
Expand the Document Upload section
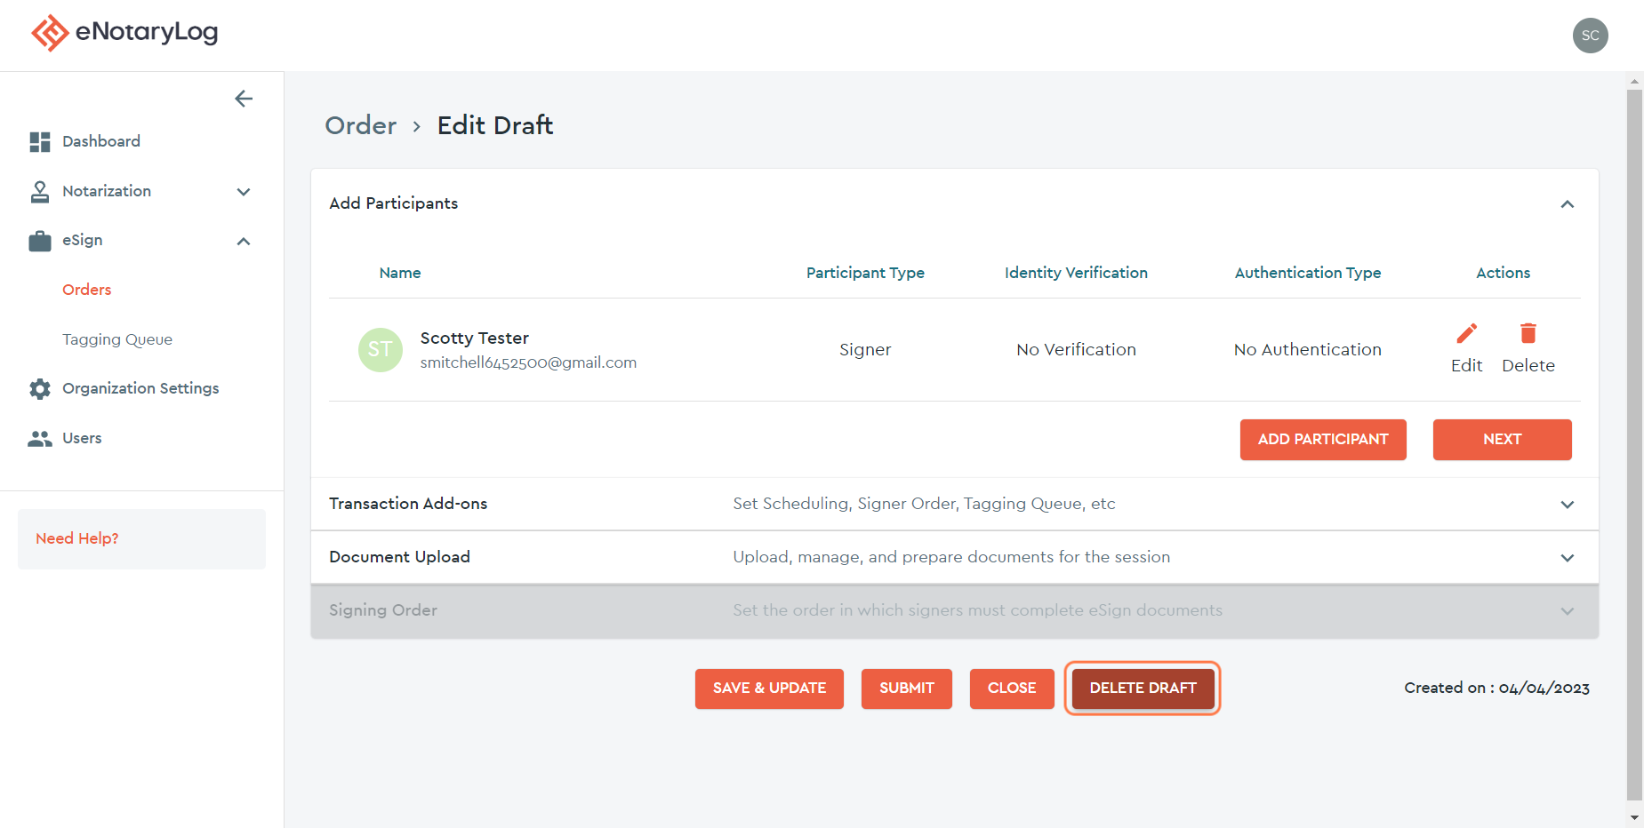[1568, 558]
